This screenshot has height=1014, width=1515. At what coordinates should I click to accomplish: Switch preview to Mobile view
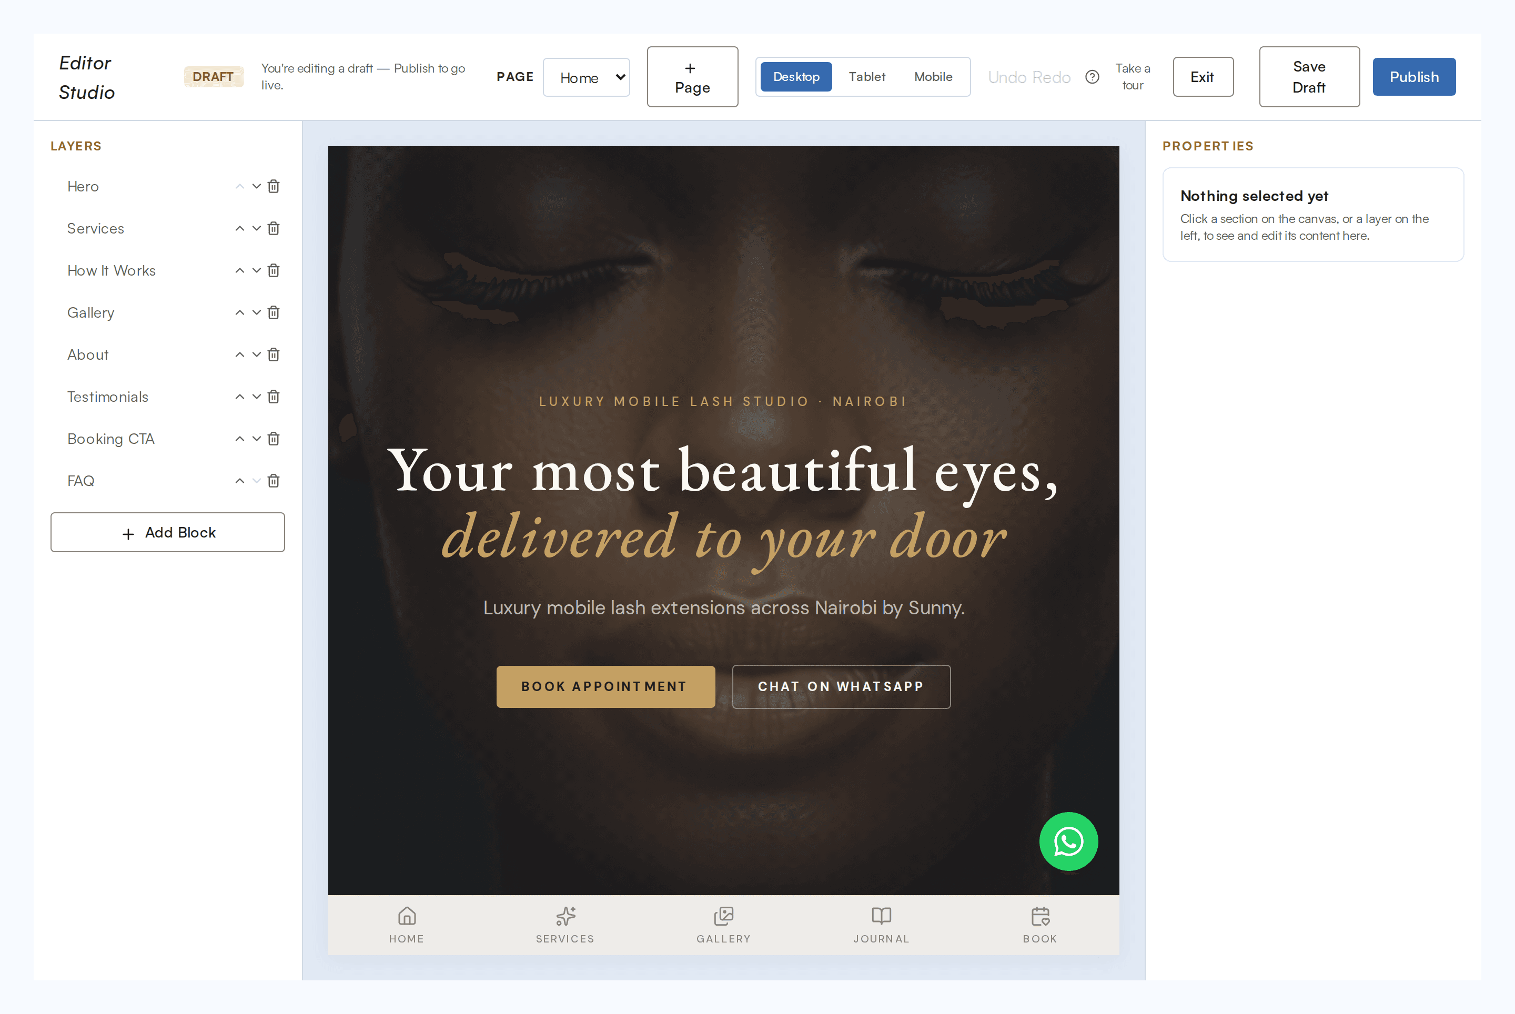point(933,77)
